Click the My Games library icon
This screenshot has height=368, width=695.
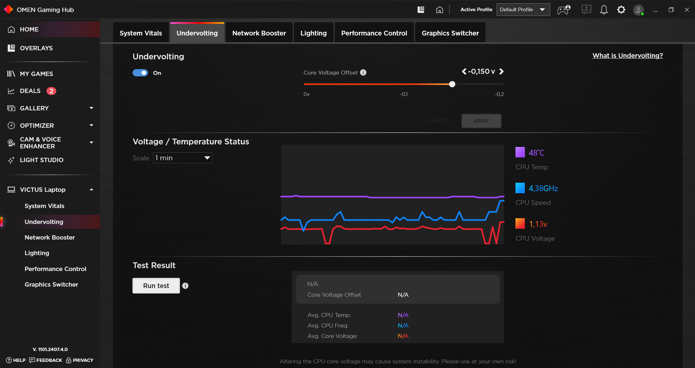click(x=11, y=74)
